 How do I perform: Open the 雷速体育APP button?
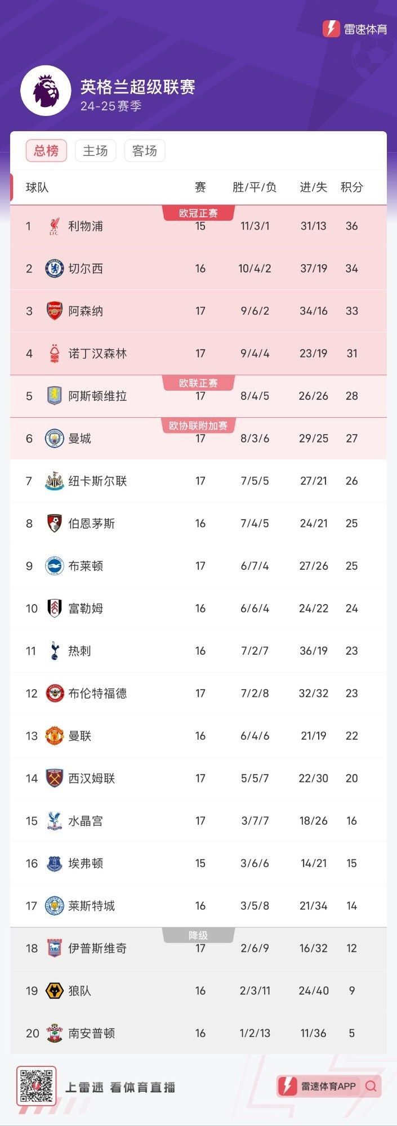[329, 1086]
